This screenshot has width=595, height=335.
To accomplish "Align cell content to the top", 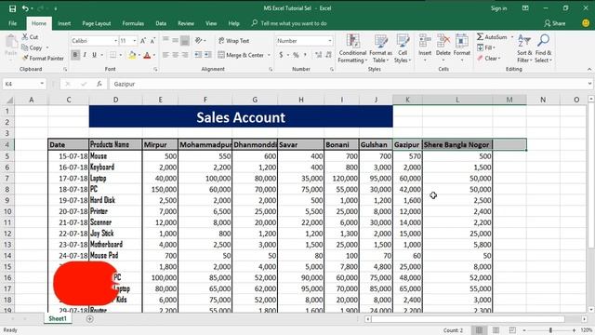I will (165, 40).
